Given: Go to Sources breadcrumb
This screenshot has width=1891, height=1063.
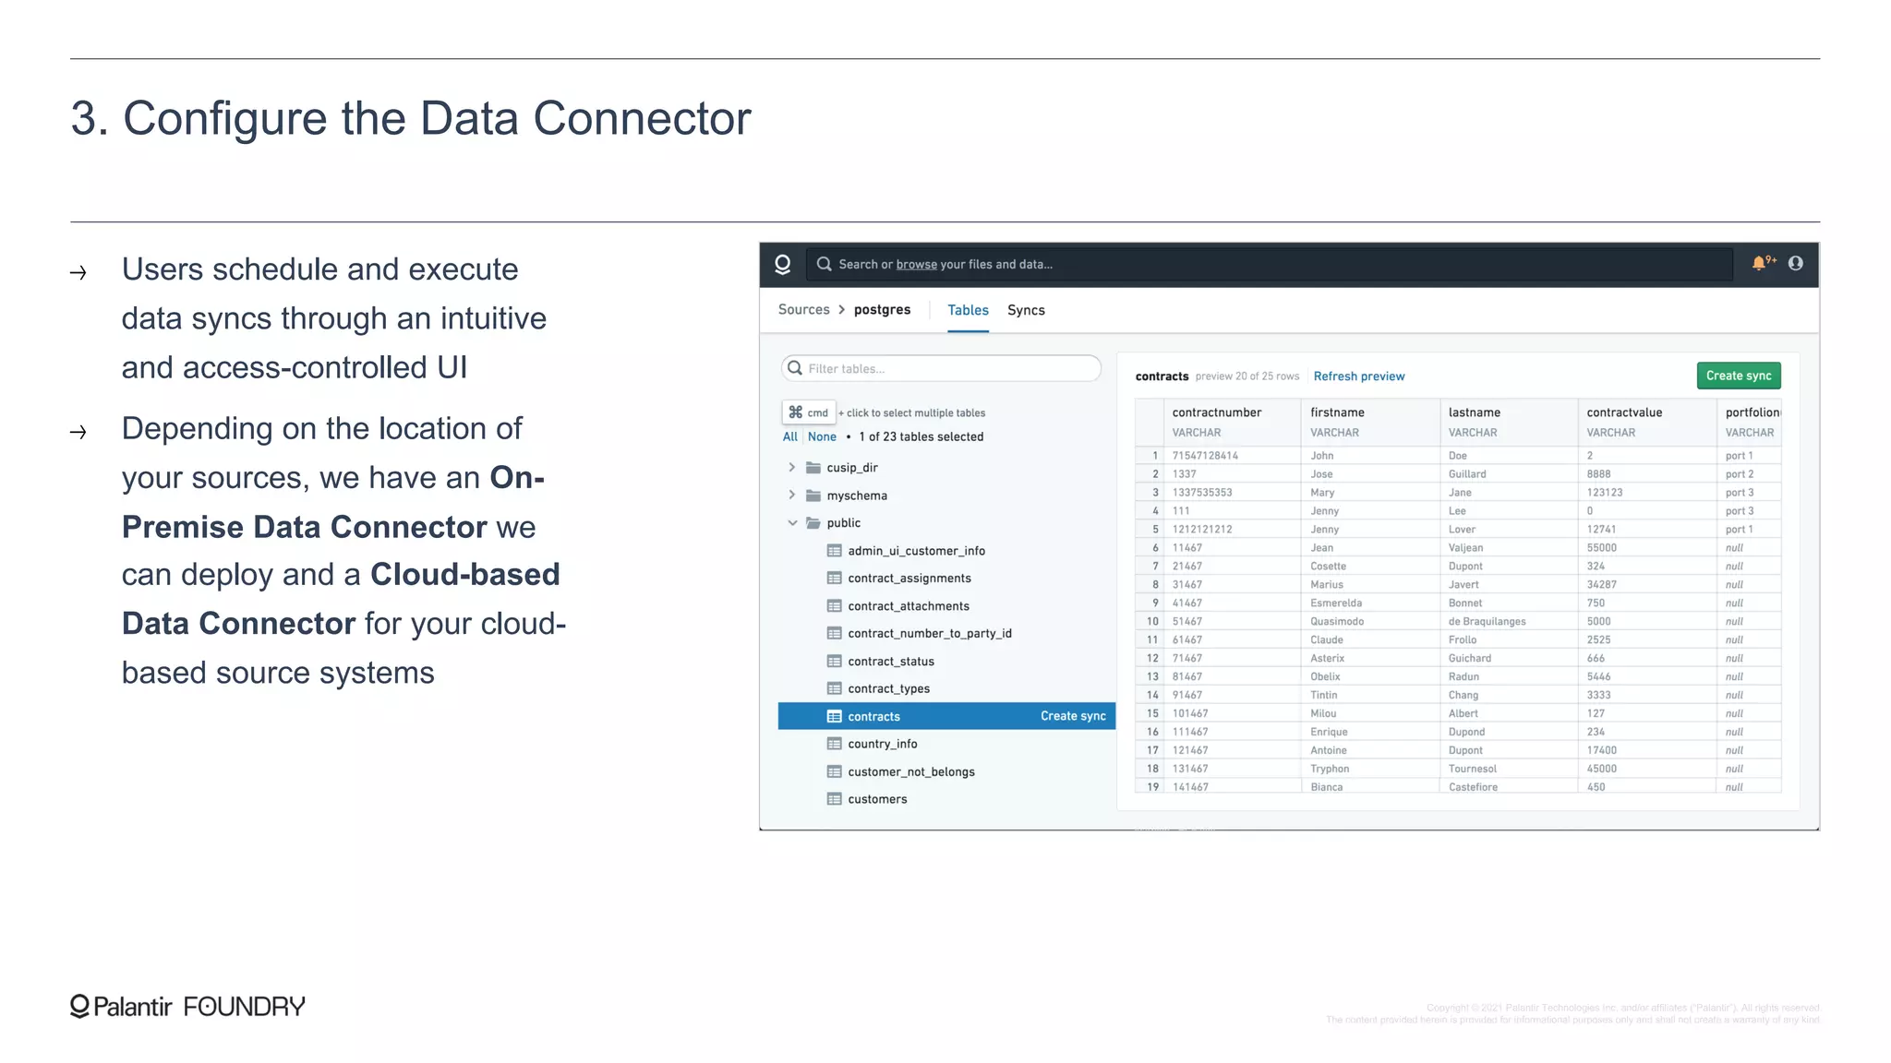Looking at the screenshot, I should (803, 310).
